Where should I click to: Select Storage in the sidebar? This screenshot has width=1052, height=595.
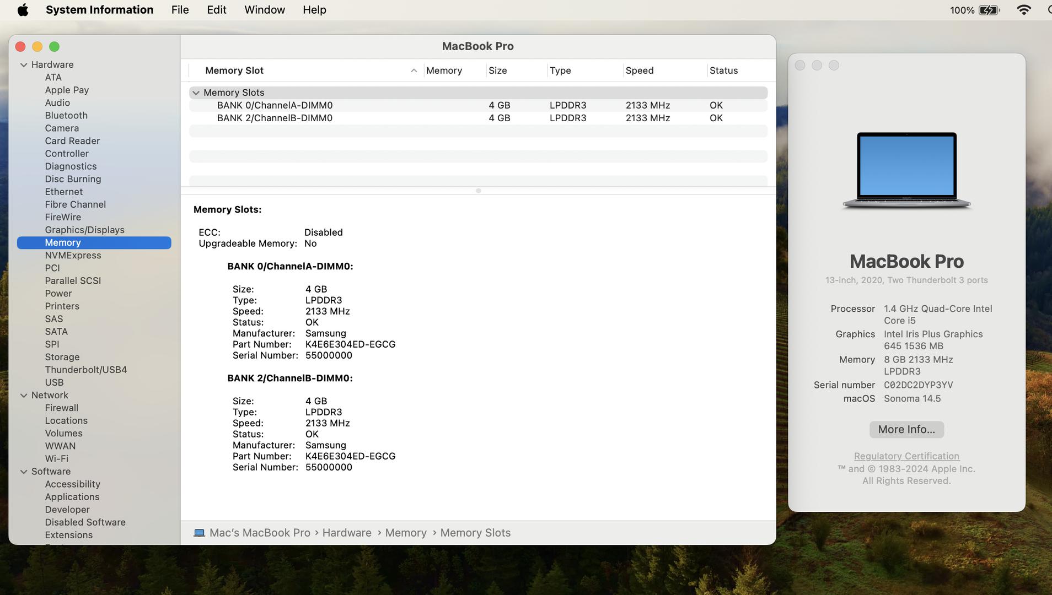click(62, 357)
